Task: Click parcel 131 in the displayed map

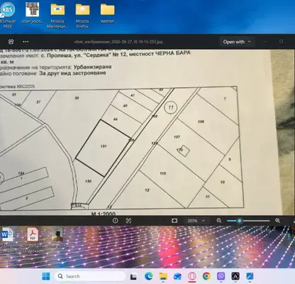Action: click(x=104, y=146)
